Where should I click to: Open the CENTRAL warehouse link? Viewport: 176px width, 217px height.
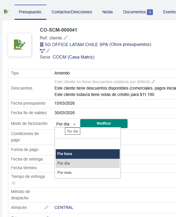pos(64,207)
